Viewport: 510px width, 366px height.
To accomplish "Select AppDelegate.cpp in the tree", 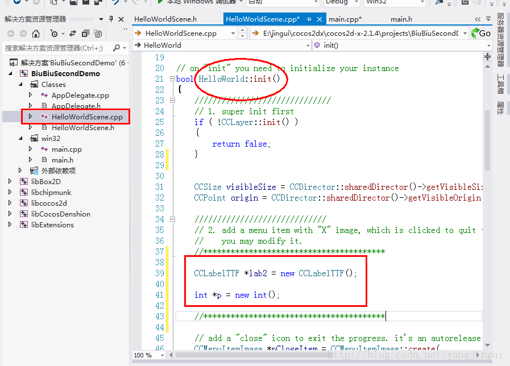I will [x=80, y=95].
